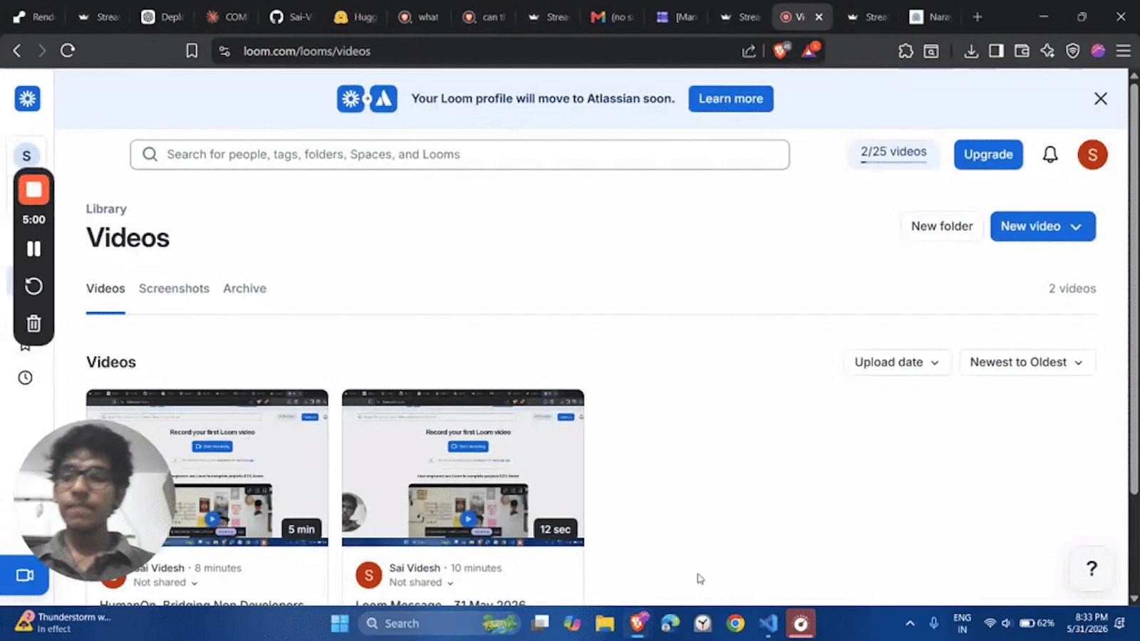Click the camera record button at bottom left
This screenshot has width=1140, height=641.
25,575
